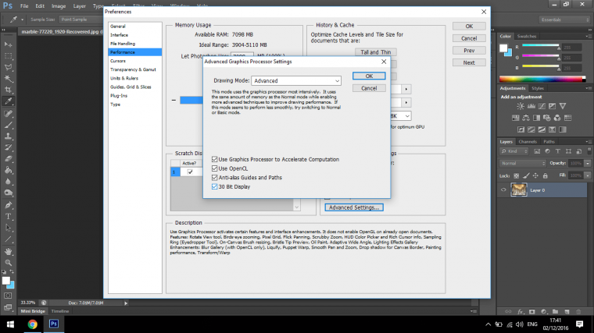Click the R color slider
The image size is (594, 333).
click(x=541, y=46)
